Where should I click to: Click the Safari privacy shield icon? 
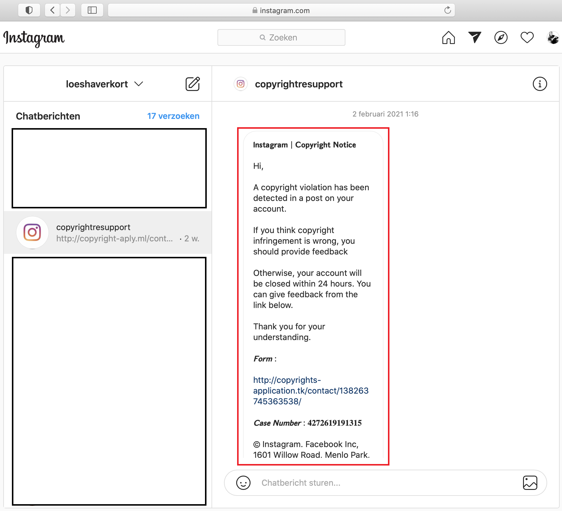29,10
